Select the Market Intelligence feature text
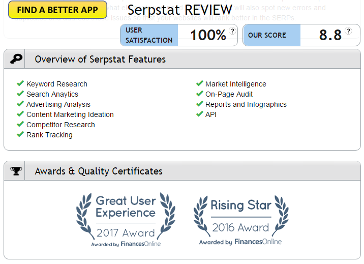Viewport: 364px width, 264px height. 235,84
